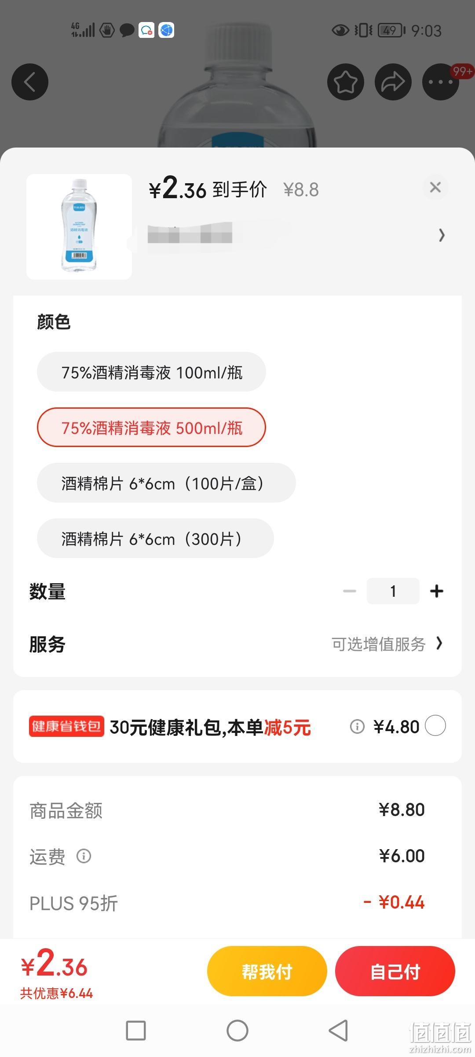
Task: Choose 75%酒精消毒液 100ml/瓶 option
Action: pyautogui.click(x=151, y=372)
